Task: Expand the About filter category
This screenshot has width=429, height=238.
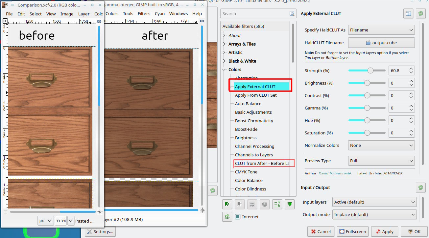Action: (225, 35)
